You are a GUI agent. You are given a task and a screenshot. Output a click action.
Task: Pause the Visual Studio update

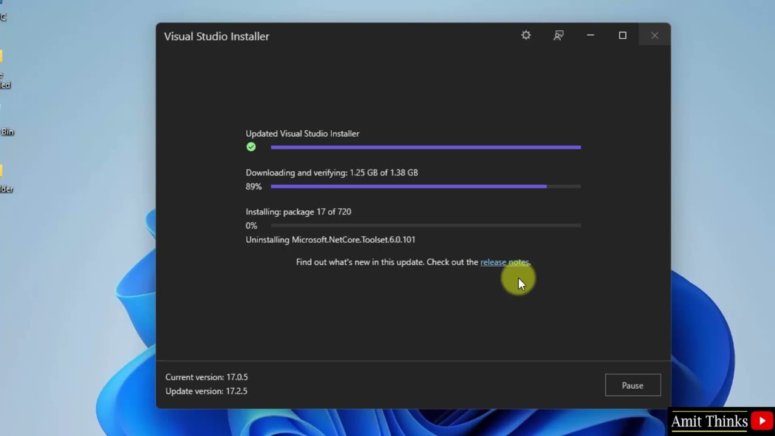[x=633, y=385]
